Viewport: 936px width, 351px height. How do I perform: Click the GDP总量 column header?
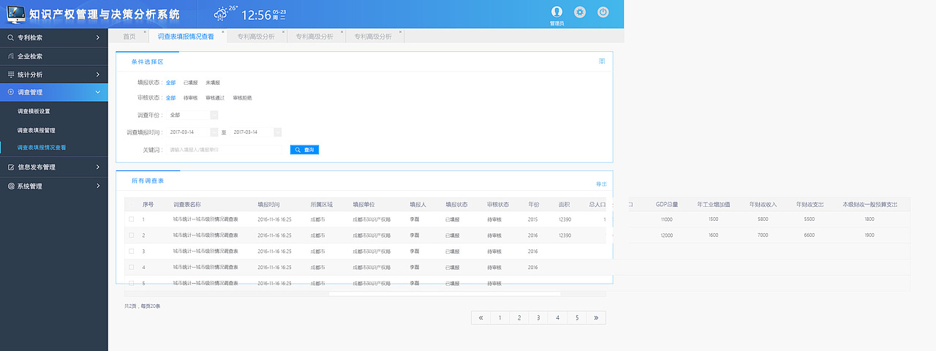666,204
